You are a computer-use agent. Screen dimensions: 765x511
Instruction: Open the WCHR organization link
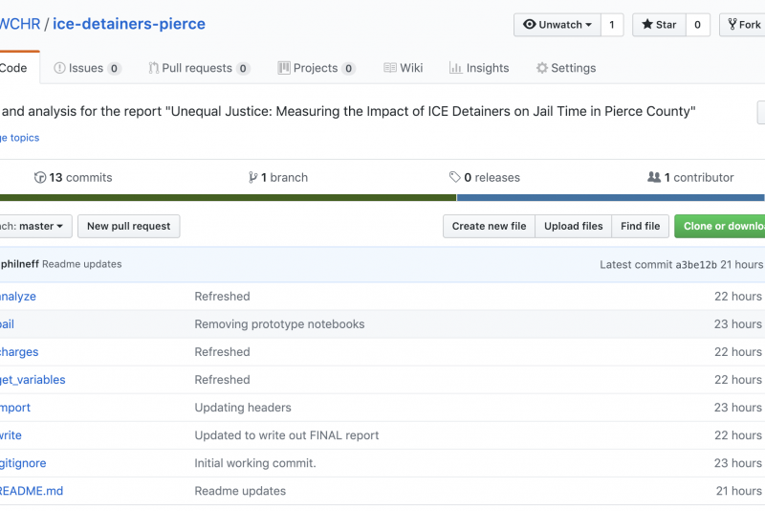click(x=20, y=24)
